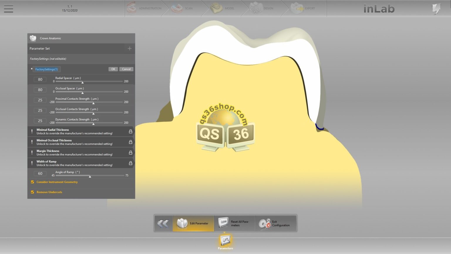The height and width of the screenshot is (254, 451).
Task: Click the Occlusal Contacts Strength value box
Action: (x=40, y=110)
